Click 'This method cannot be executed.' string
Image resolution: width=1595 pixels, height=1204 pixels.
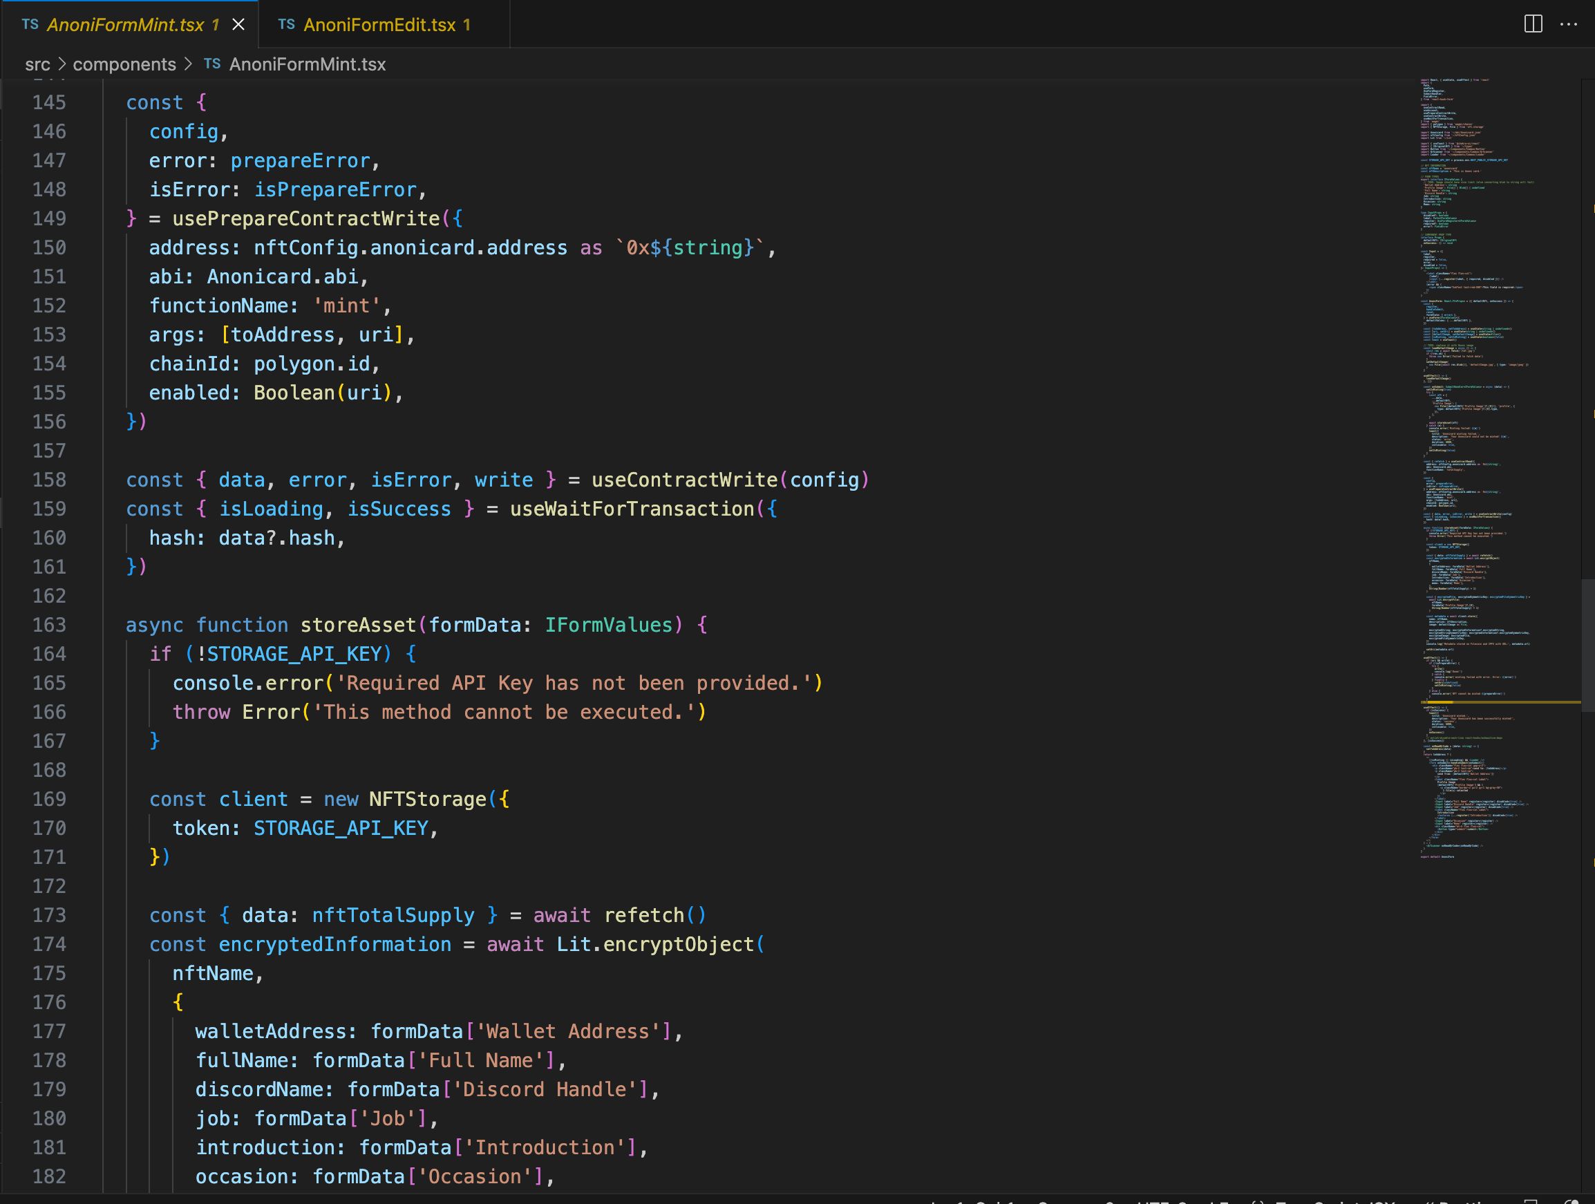503,713
